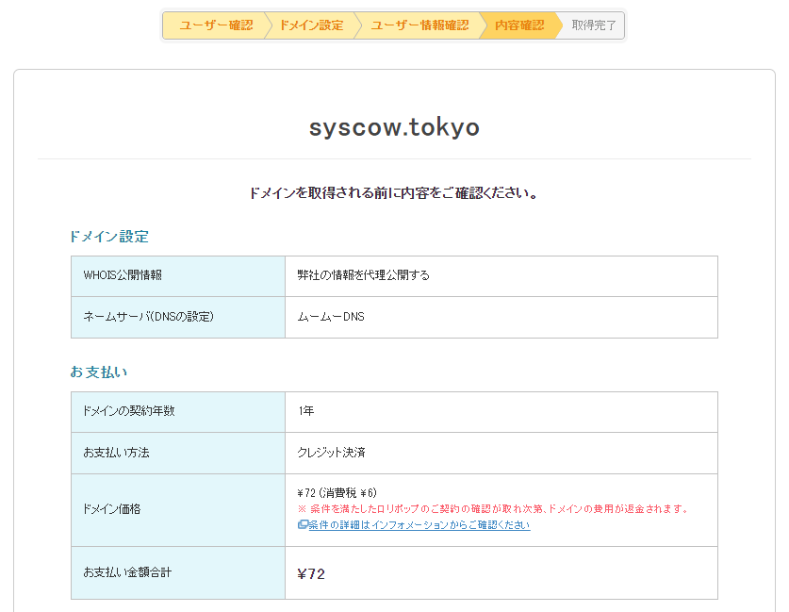Click the お支払い section heading
789x612 pixels.
coord(98,372)
